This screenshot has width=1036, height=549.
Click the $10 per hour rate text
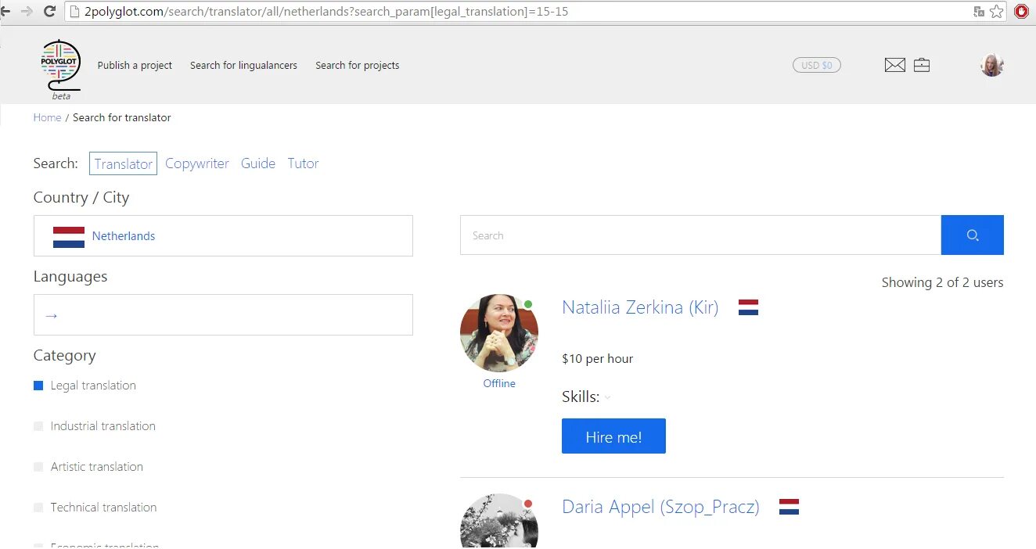tap(597, 359)
